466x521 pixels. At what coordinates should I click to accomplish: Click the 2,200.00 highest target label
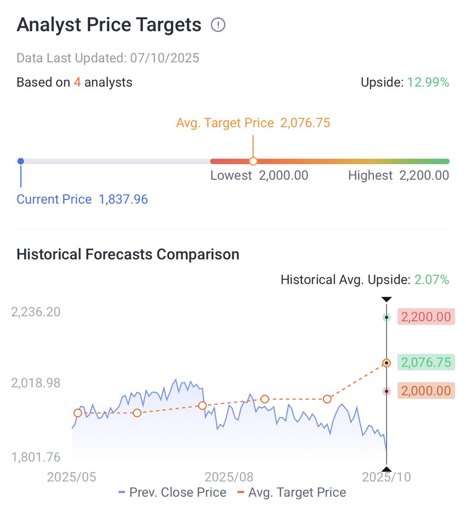425,317
